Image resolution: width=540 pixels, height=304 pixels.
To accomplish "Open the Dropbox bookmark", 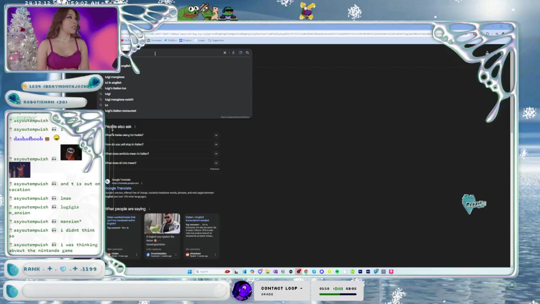I will 185,40.
